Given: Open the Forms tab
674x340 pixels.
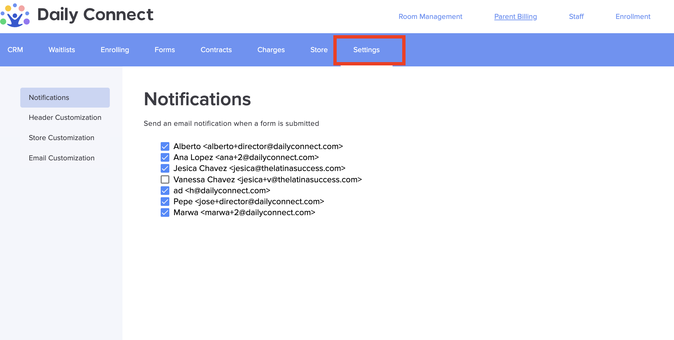Looking at the screenshot, I should tap(165, 50).
